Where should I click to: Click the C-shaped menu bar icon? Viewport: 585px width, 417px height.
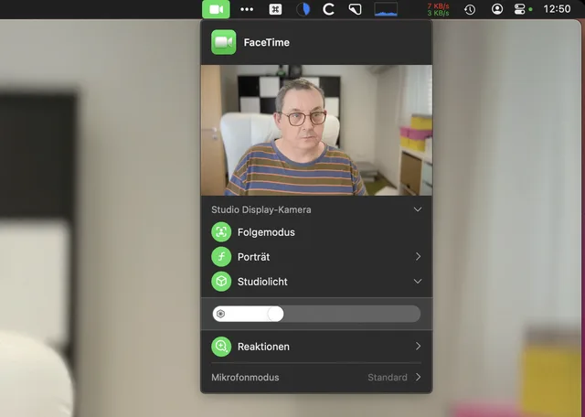(328, 9)
